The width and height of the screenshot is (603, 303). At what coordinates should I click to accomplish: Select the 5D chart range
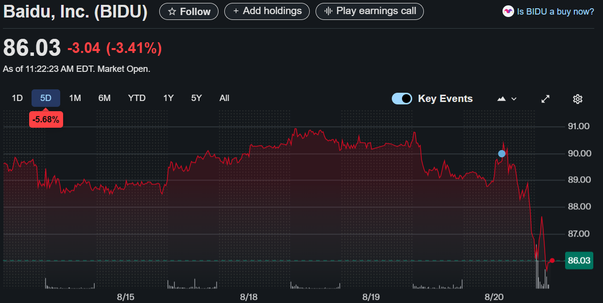click(x=46, y=98)
